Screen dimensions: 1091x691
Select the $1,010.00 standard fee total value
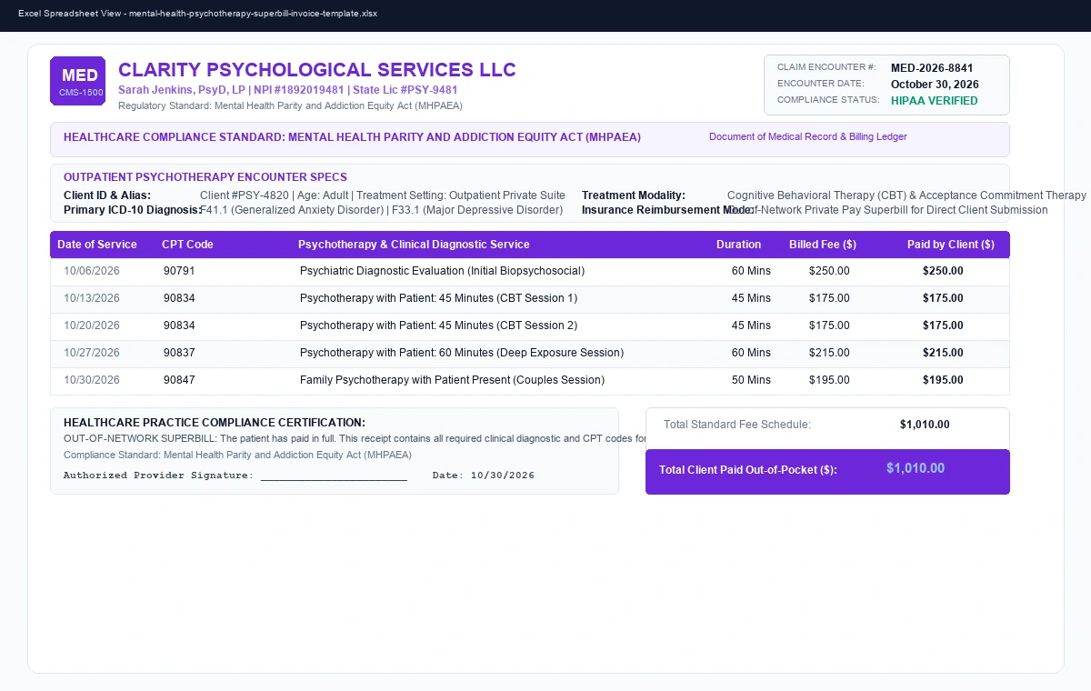point(925,425)
